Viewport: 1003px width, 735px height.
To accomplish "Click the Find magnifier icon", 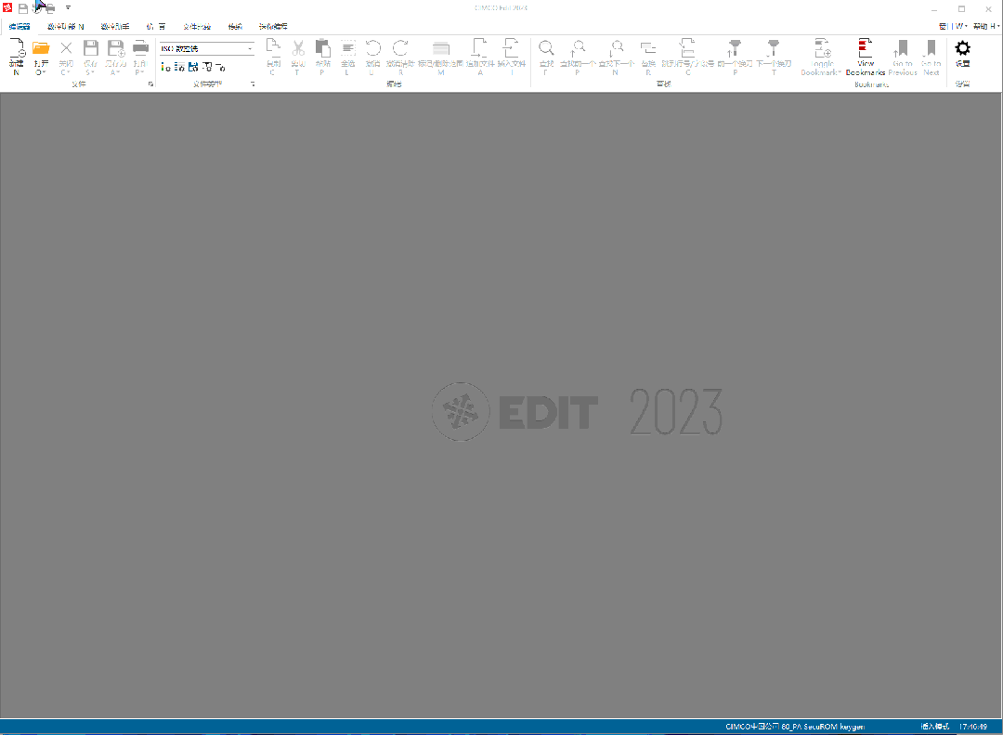I will point(546,48).
